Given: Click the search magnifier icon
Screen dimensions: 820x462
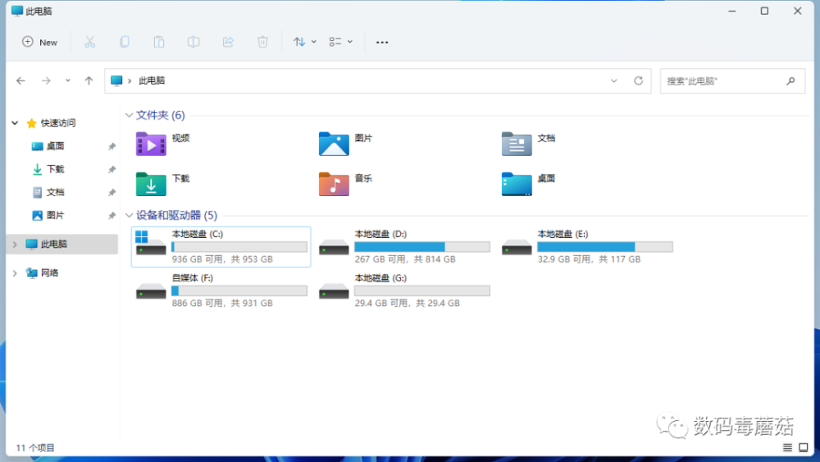Looking at the screenshot, I should coord(790,81).
